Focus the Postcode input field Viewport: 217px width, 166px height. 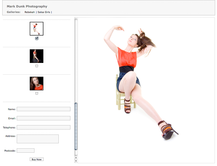pyautogui.click(x=25, y=151)
